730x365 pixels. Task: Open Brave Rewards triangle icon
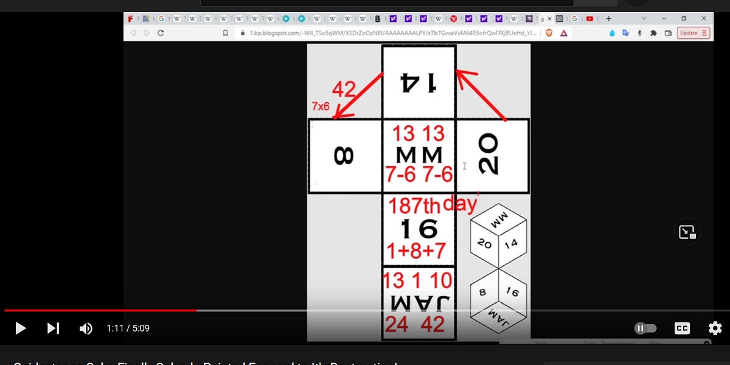[x=563, y=33]
